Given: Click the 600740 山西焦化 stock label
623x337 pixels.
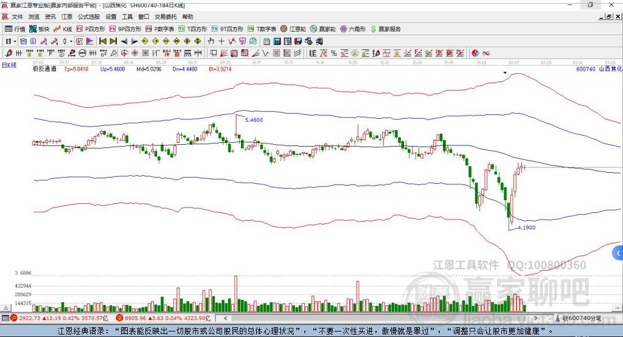Looking at the screenshot, I should pos(599,69).
